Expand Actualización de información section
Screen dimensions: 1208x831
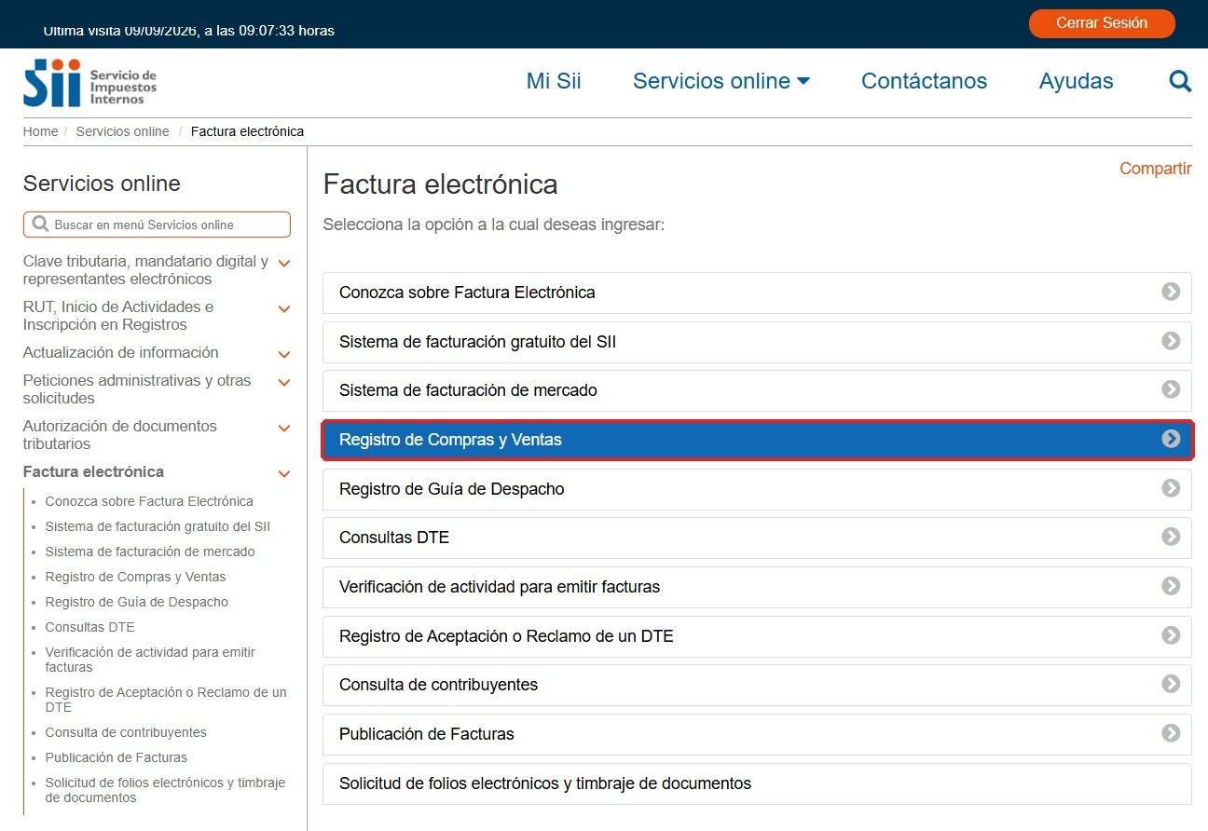coord(284,355)
